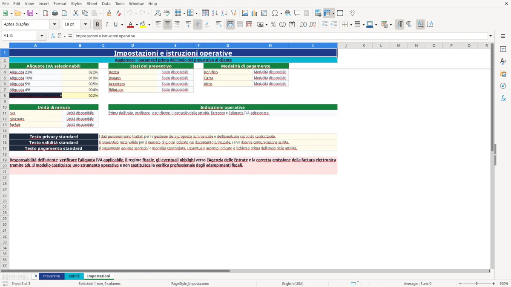The image size is (511, 287).
Task: Click in the formula input line
Action: (x=280, y=36)
